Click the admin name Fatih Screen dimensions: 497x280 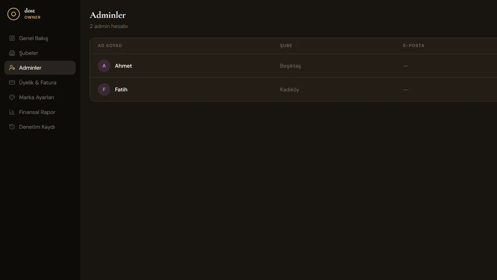coord(121,90)
